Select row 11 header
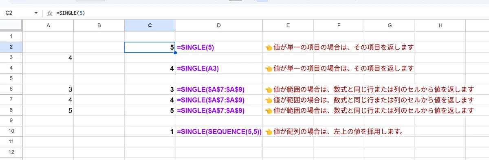This screenshot has height=160, width=489. pyautogui.click(x=11, y=142)
